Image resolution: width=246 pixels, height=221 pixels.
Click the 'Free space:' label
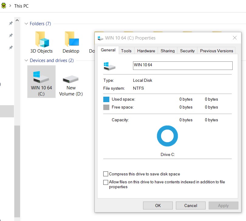pyautogui.click(x=123, y=107)
